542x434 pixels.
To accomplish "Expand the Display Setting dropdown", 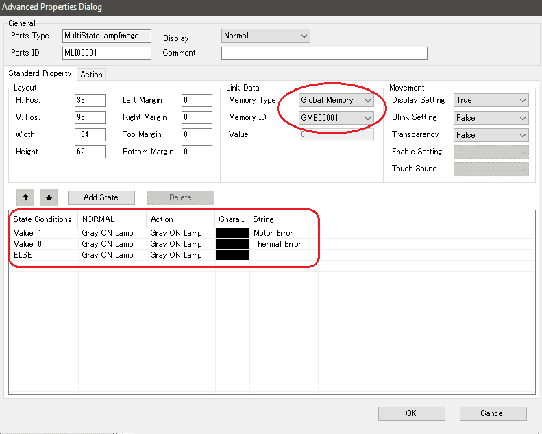I will click(x=491, y=100).
